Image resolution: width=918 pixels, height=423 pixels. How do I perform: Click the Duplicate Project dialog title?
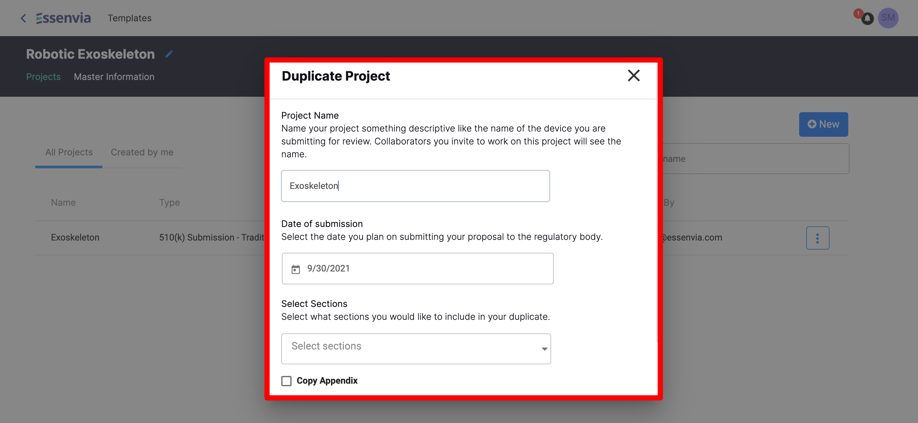tap(336, 76)
